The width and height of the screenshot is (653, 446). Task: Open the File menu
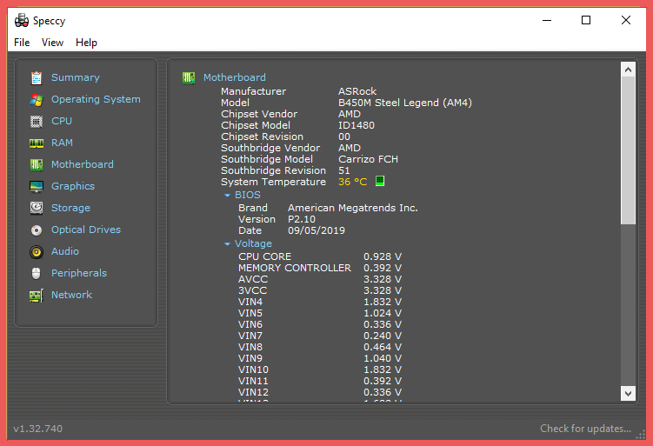click(x=22, y=43)
